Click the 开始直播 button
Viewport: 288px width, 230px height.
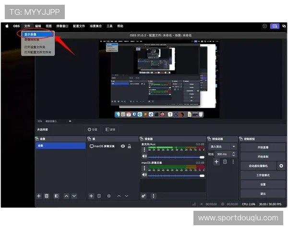(263, 147)
